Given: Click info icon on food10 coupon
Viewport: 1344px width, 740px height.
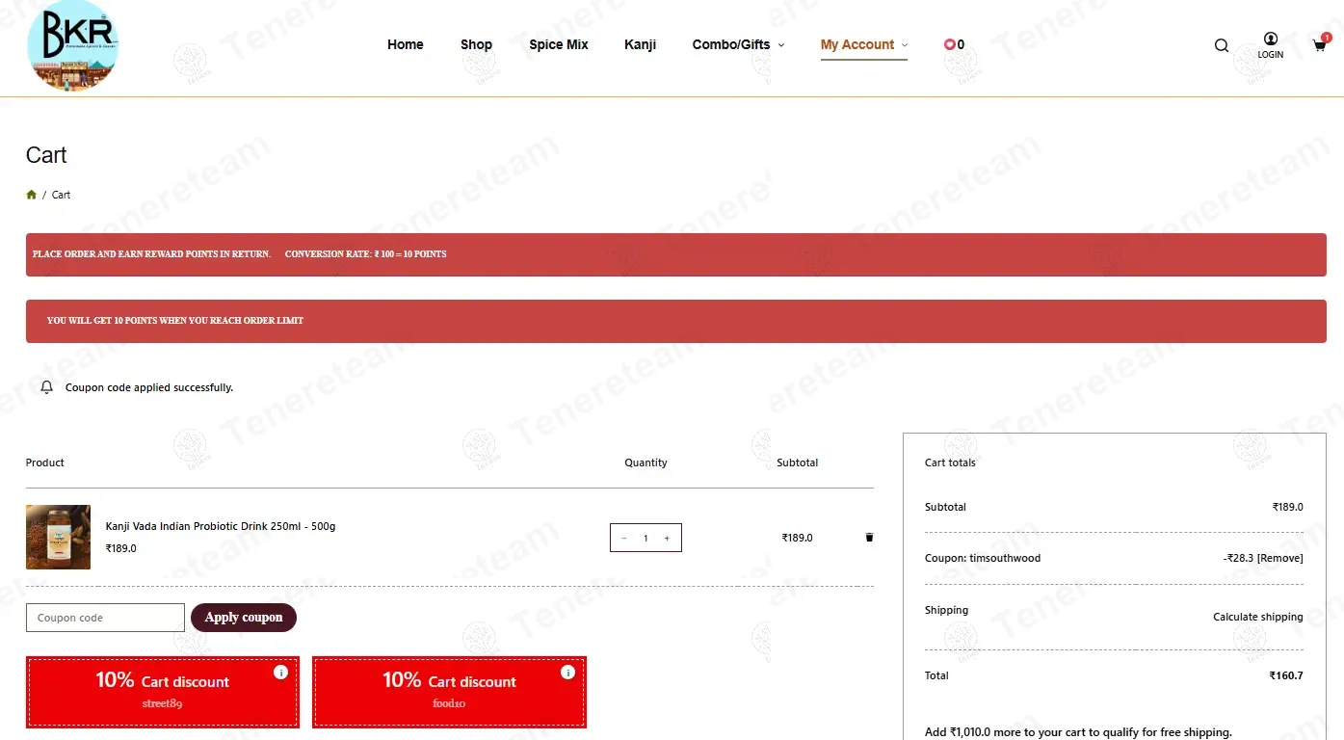Looking at the screenshot, I should (x=567, y=673).
